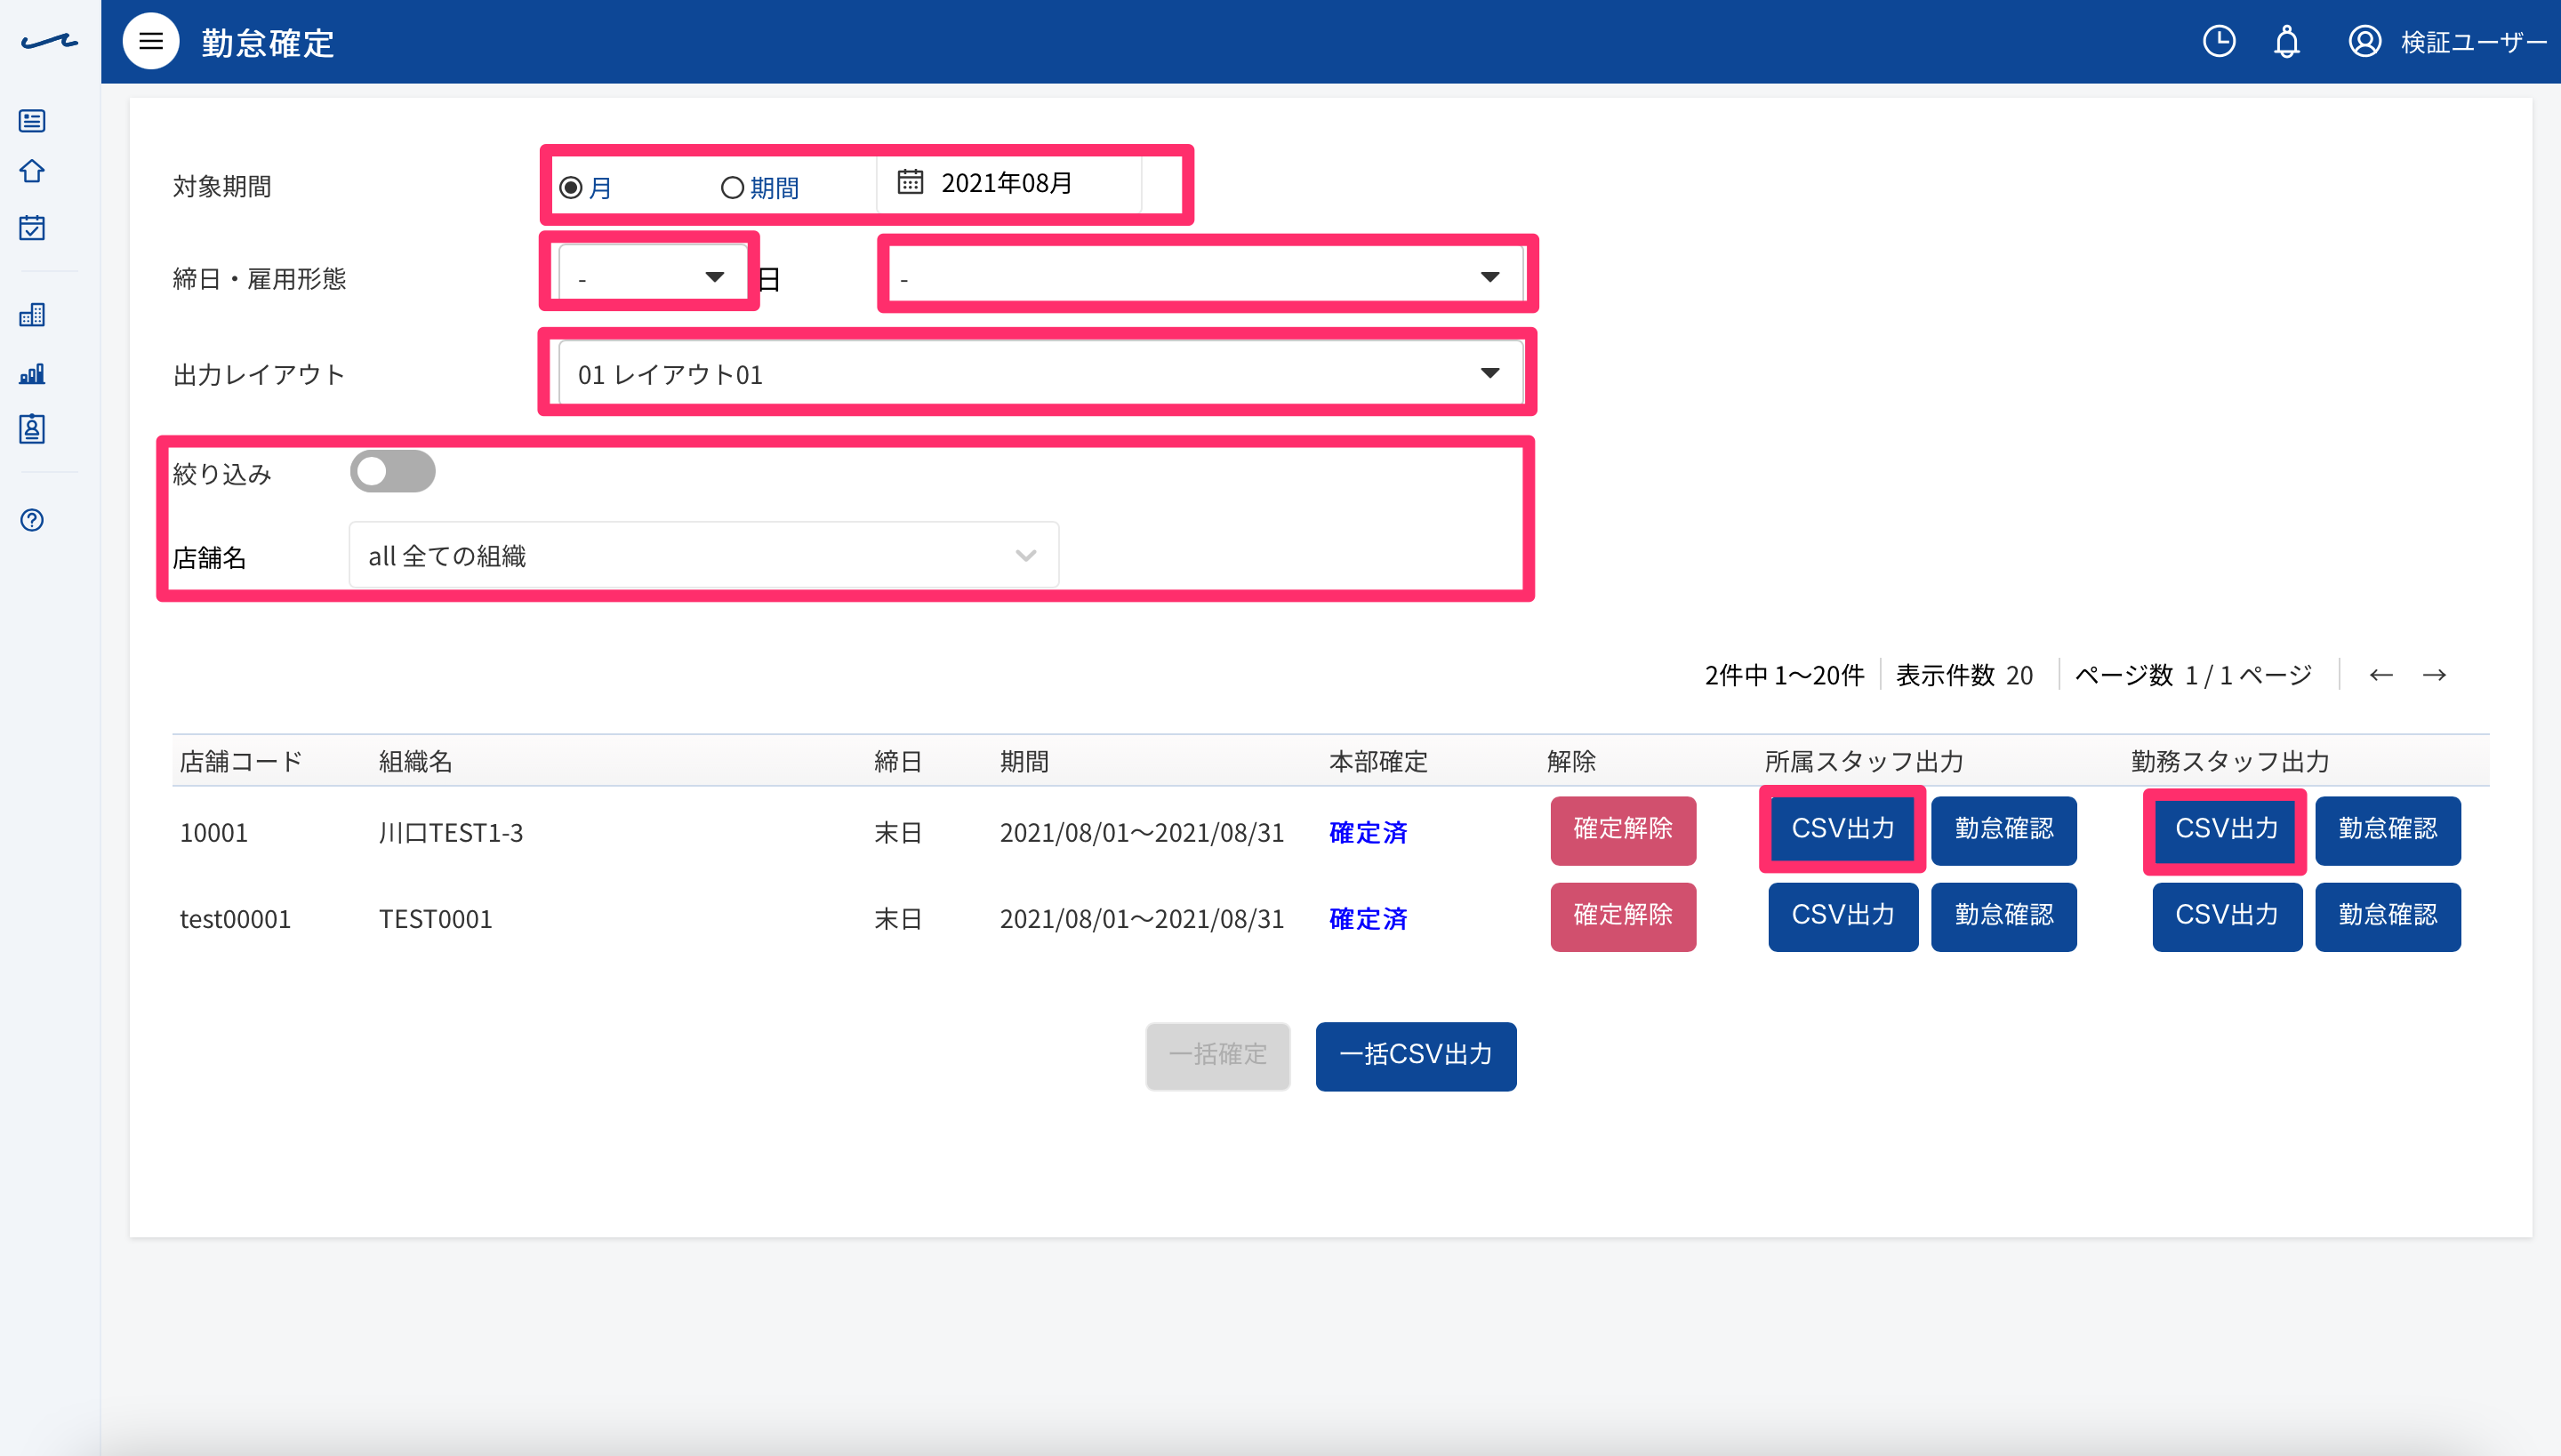Click the calendar icon beside 2021年08月

click(910, 182)
